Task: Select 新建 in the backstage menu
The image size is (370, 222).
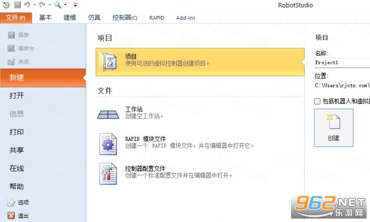Action: click(43, 78)
